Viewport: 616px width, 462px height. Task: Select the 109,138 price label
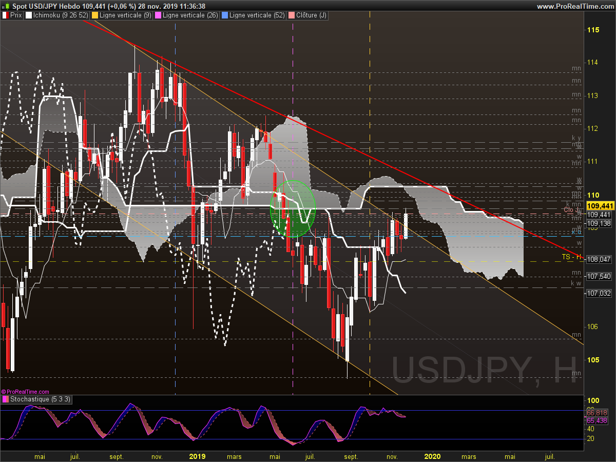click(599, 223)
